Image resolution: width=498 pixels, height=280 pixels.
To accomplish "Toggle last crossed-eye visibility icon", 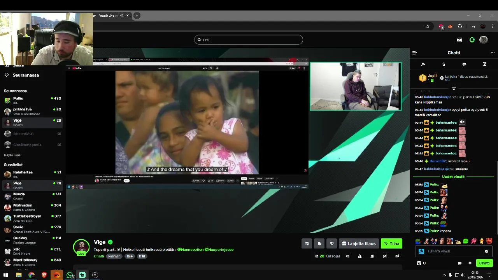I will 397,256.
